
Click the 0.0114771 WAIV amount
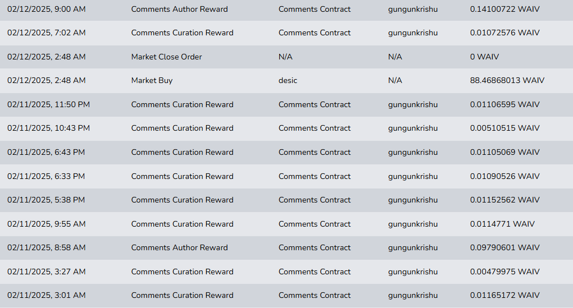(x=502, y=224)
